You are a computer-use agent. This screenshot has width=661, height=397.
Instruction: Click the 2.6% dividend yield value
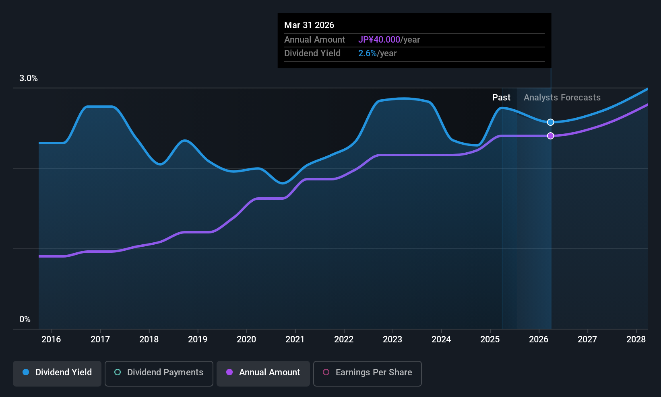[368, 53]
